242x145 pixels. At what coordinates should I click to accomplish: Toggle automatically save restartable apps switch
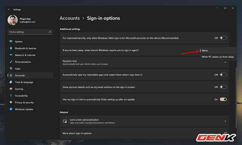223,75
